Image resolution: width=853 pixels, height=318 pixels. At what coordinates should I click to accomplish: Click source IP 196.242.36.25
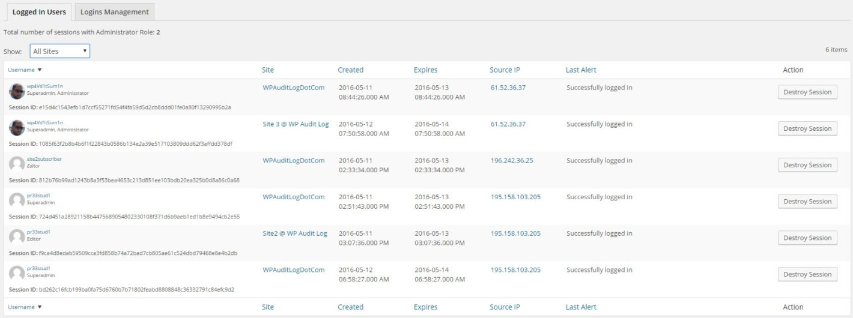coord(512,161)
